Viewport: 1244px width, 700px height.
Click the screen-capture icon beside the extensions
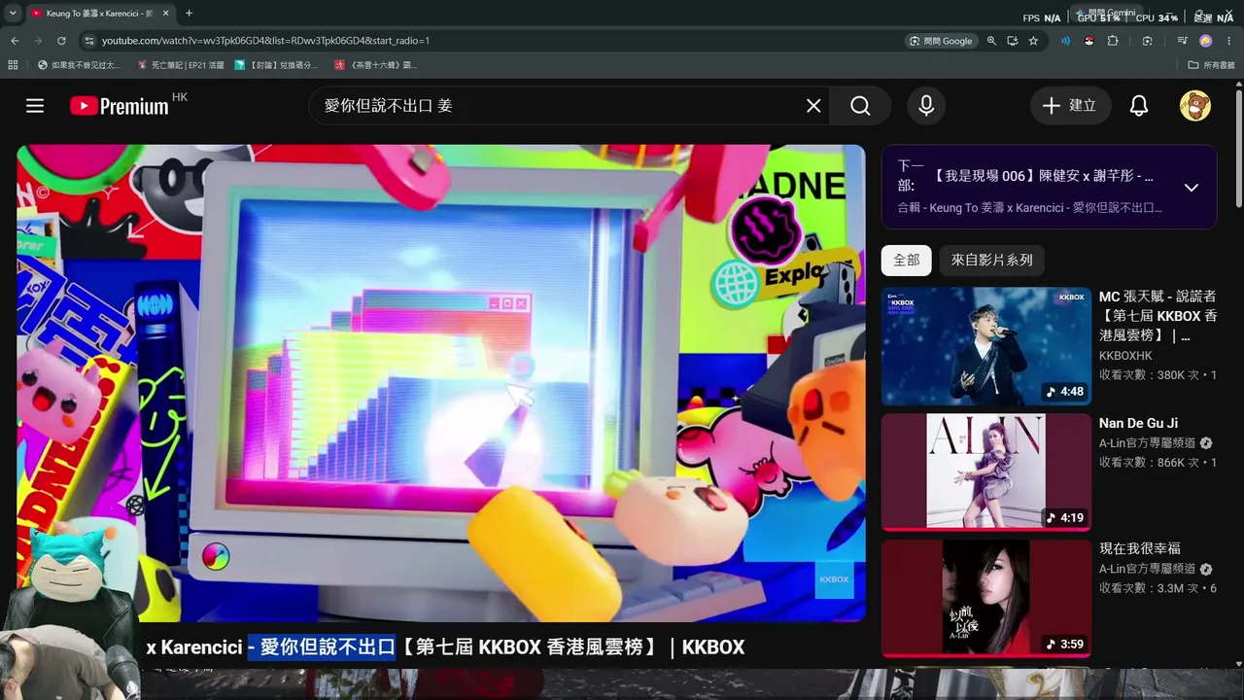coord(1148,41)
